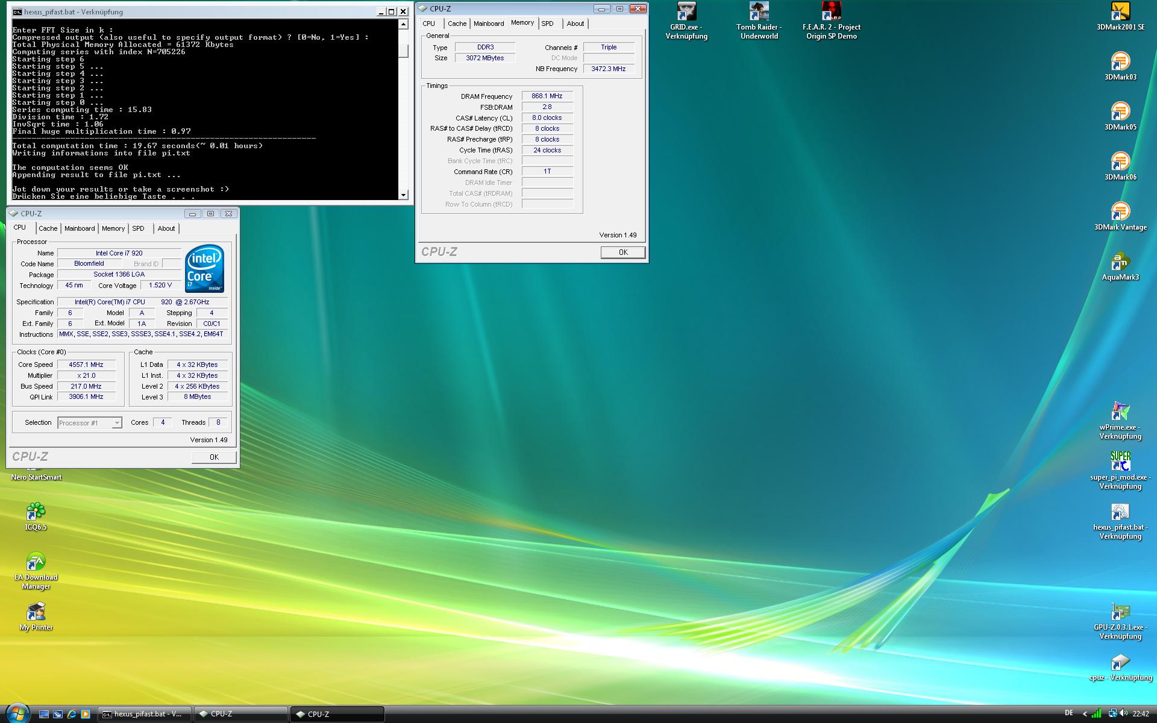Open Cache tab in memory CPU-Z window
The image size is (1157, 723).
pyautogui.click(x=457, y=23)
